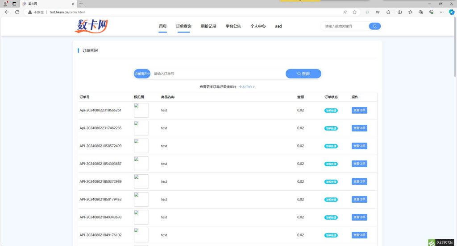View order API-202408021858572499
This screenshot has width=457, height=246.
359,146
